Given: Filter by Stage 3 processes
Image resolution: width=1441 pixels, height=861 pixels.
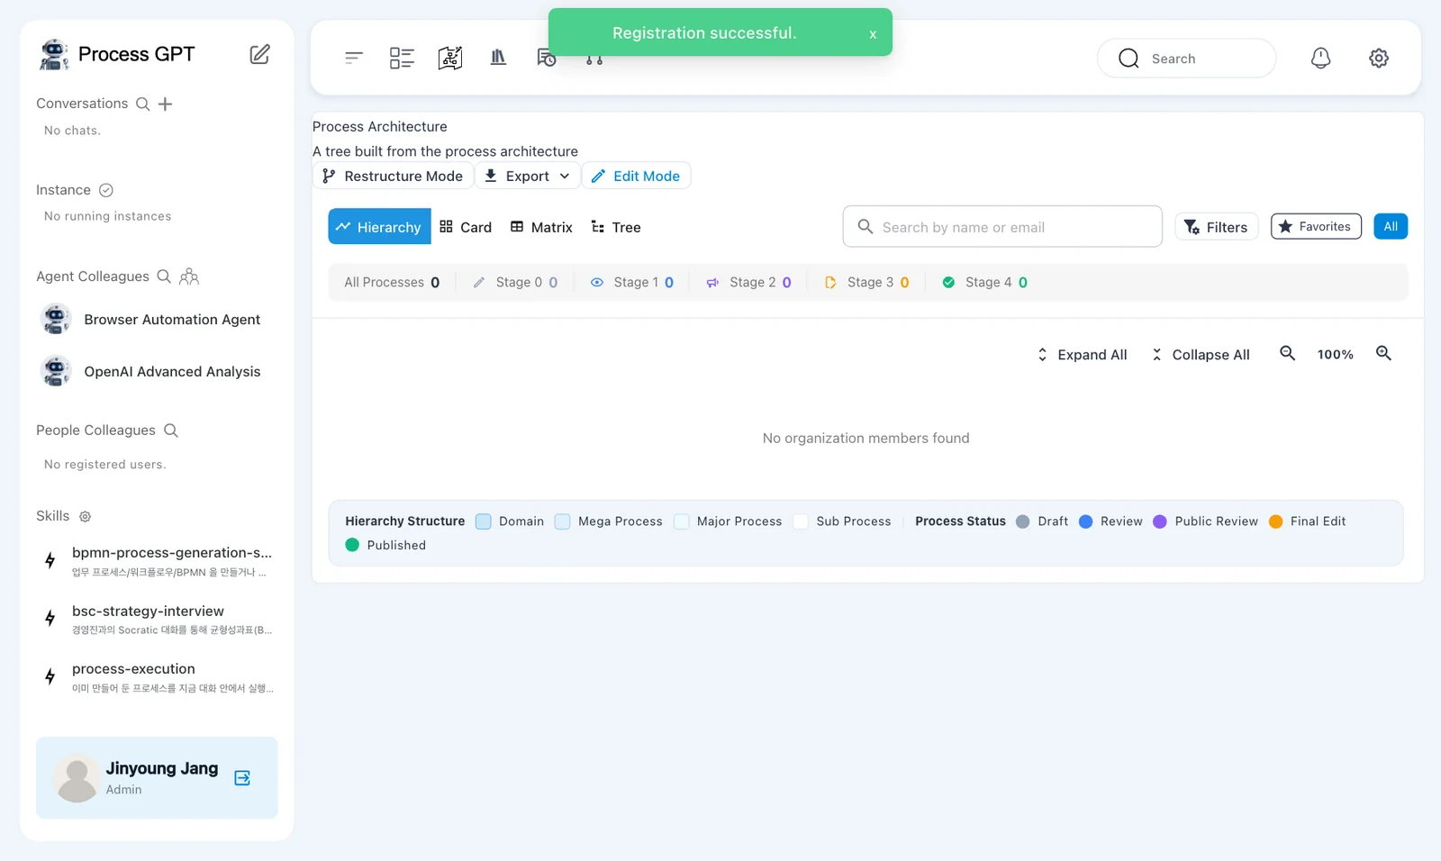Looking at the screenshot, I should [x=866, y=283].
